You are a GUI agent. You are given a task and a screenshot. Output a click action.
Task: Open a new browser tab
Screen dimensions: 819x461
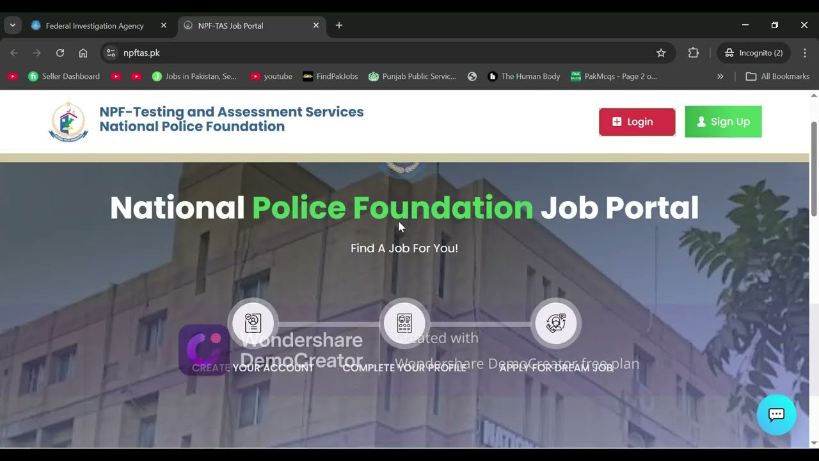point(339,26)
